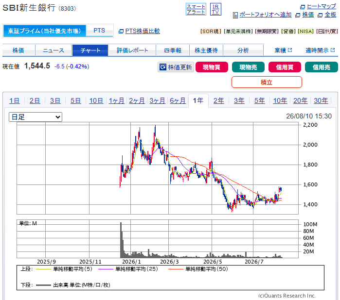Click the 単純移動平均(50) legend entry

coord(198,269)
